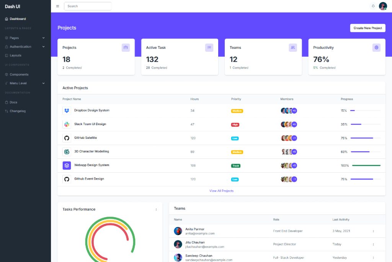Screen dimensions: 392x262
Task: Click the people icon on Teams card
Action: [292, 47]
